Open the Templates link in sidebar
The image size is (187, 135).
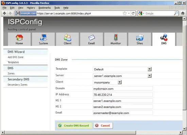click(x=13, y=62)
